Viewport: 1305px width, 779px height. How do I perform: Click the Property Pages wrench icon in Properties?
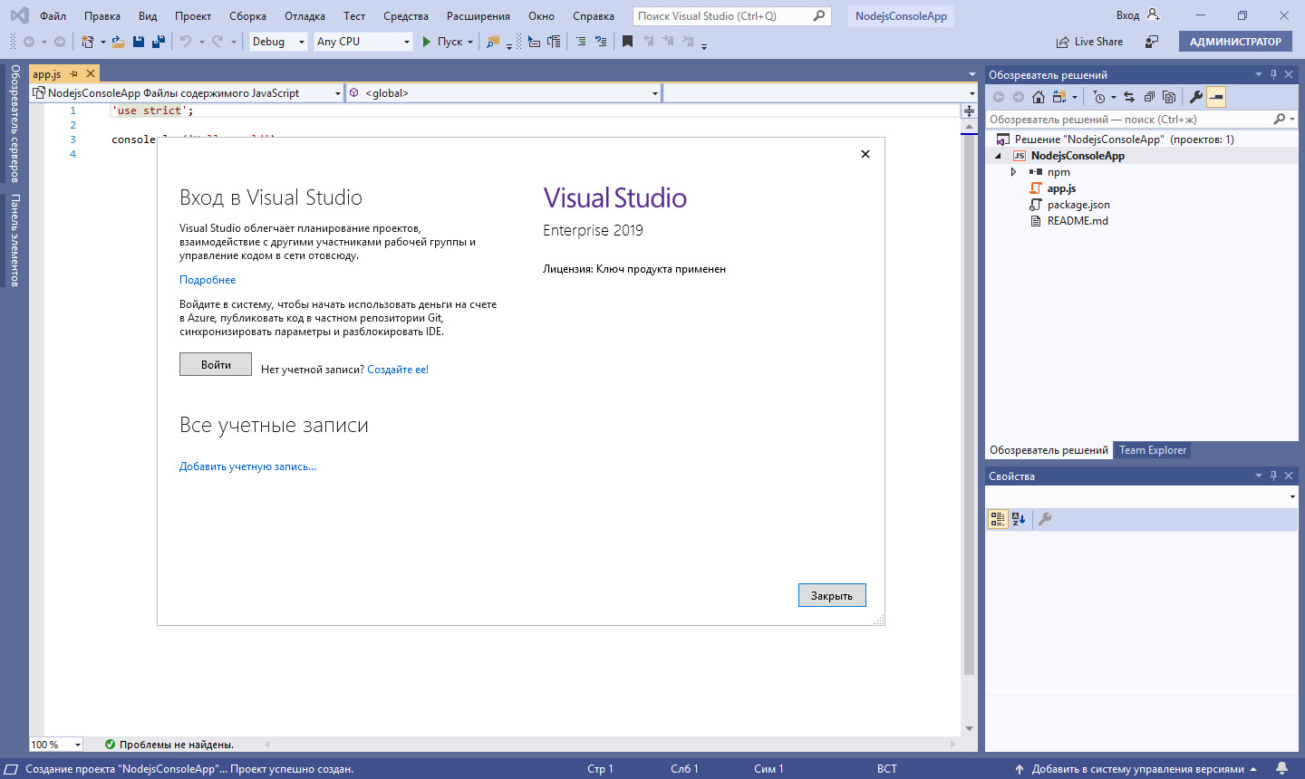[1045, 519]
